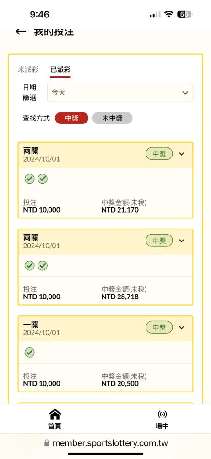Open the 日期篩選 dropdown showing 今天
The width and height of the screenshot is (211, 459).
tap(120, 93)
